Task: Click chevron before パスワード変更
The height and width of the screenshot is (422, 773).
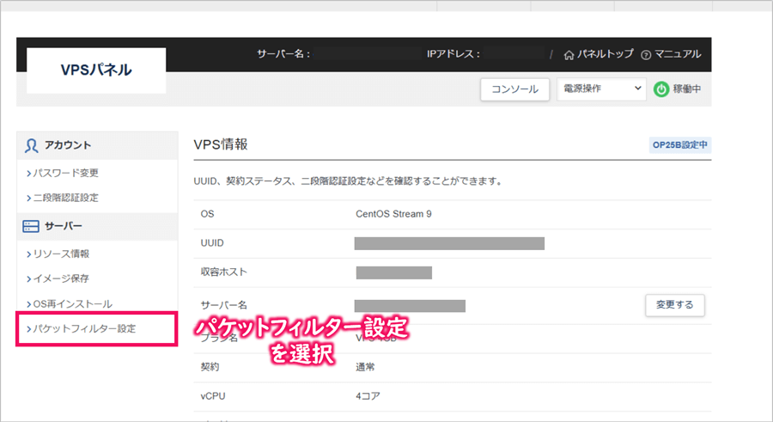Action: coord(28,174)
